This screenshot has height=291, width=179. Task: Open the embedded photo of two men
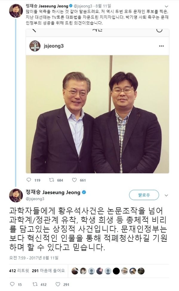[97, 114]
